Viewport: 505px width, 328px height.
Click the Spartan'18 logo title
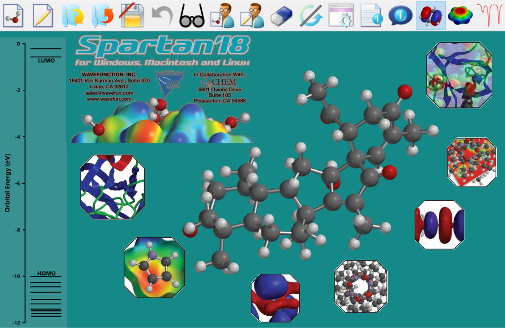[163, 46]
